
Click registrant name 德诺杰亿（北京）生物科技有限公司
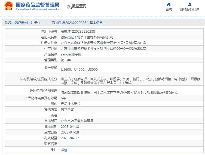click(x=87, y=37)
